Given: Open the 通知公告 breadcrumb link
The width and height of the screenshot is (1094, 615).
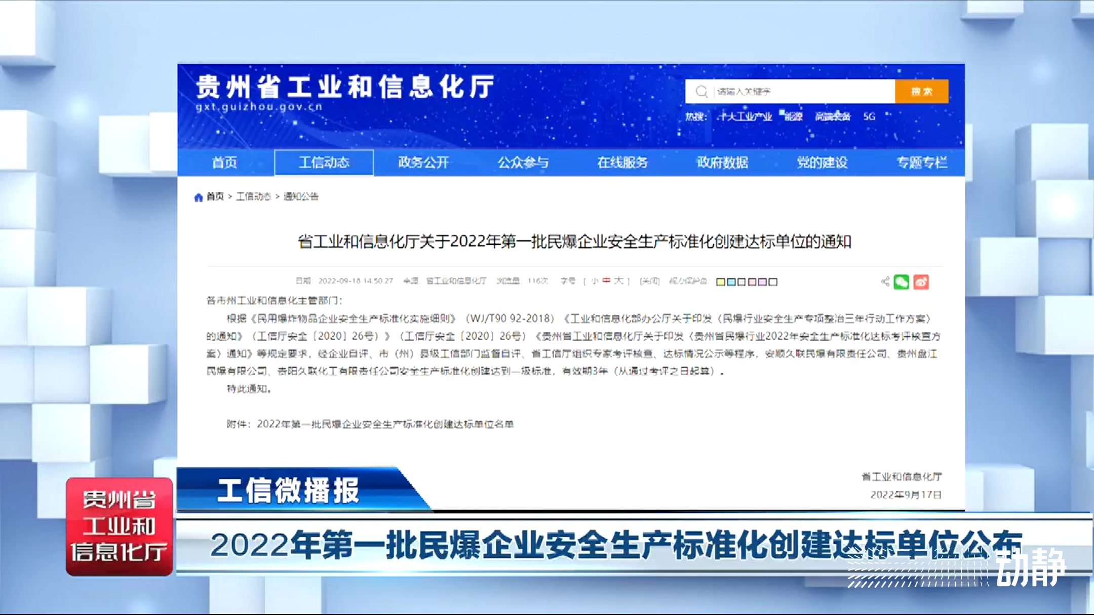Looking at the screenshot, I should tap(301, 196).
